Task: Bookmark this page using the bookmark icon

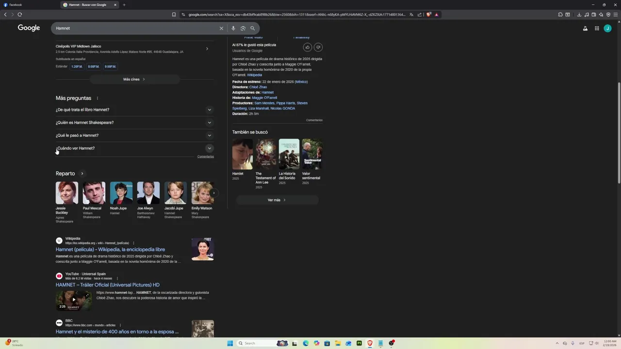Action: 174,15
